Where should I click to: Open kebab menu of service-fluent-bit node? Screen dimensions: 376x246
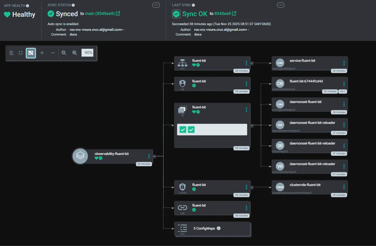[x=344, y=63]
